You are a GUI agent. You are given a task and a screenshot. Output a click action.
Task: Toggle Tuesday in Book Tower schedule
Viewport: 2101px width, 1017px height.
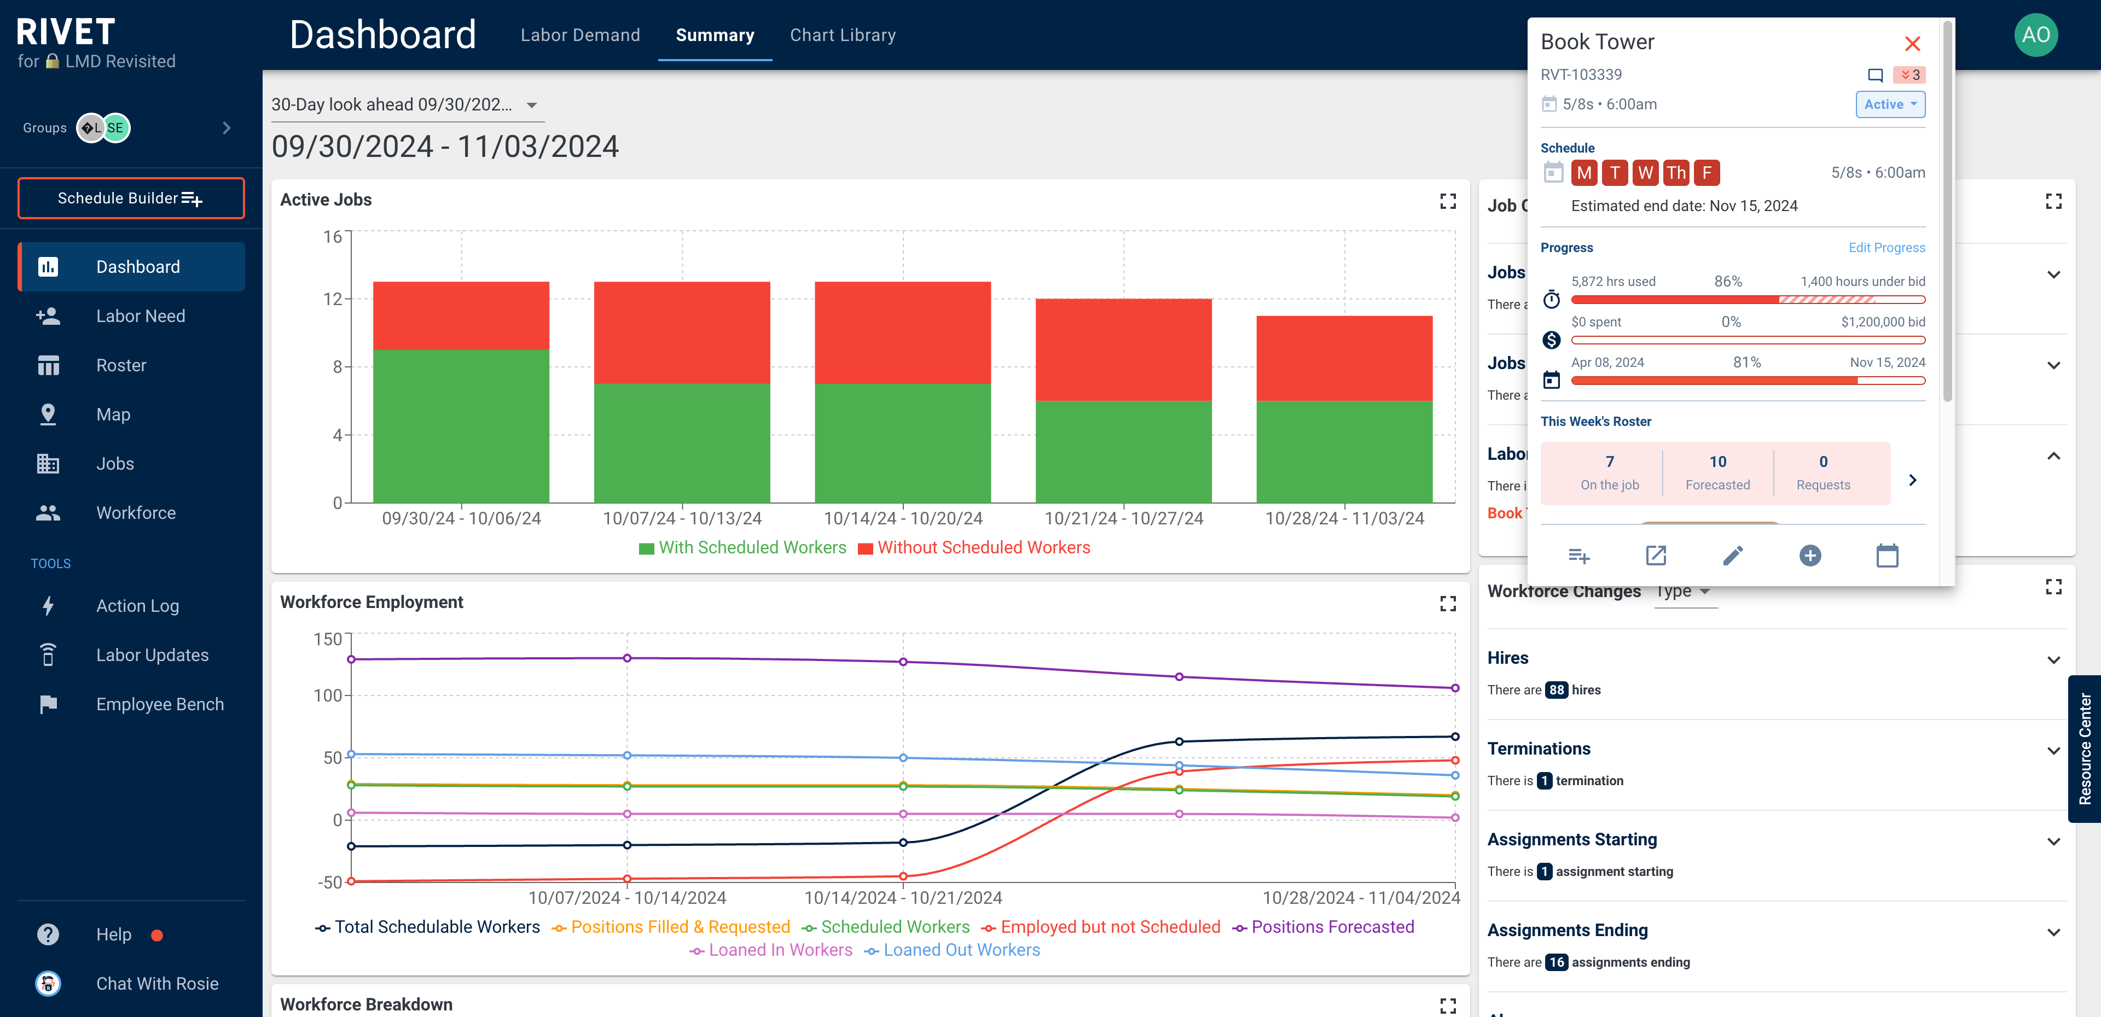(x=1615, y=173)
